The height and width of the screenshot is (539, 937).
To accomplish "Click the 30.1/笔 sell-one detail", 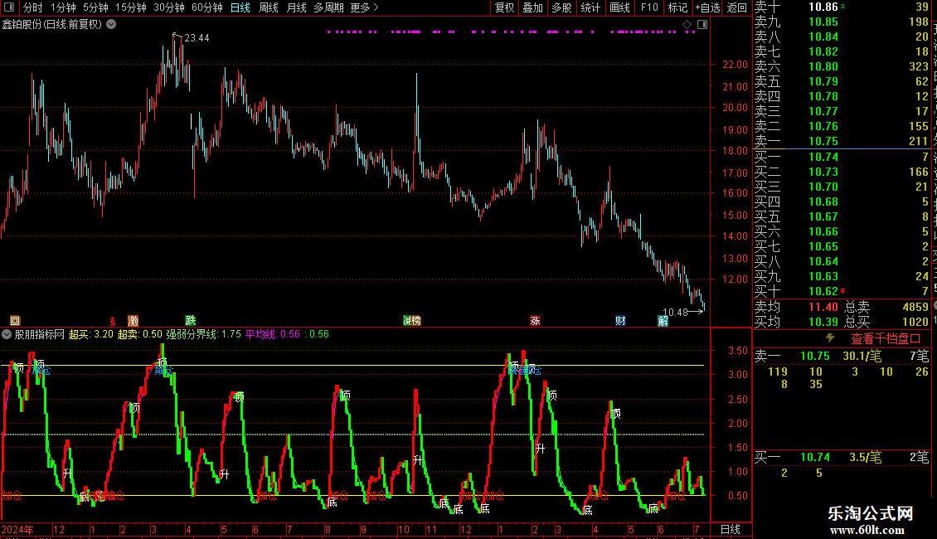I will 862,357.
